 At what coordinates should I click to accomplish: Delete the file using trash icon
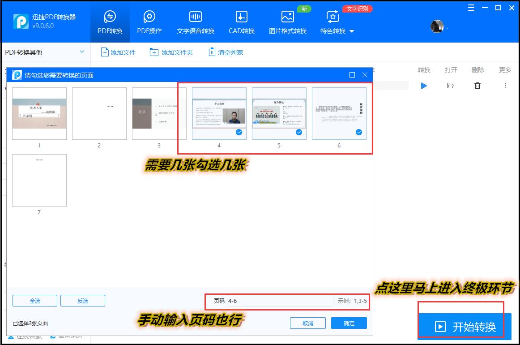(477, 86)
